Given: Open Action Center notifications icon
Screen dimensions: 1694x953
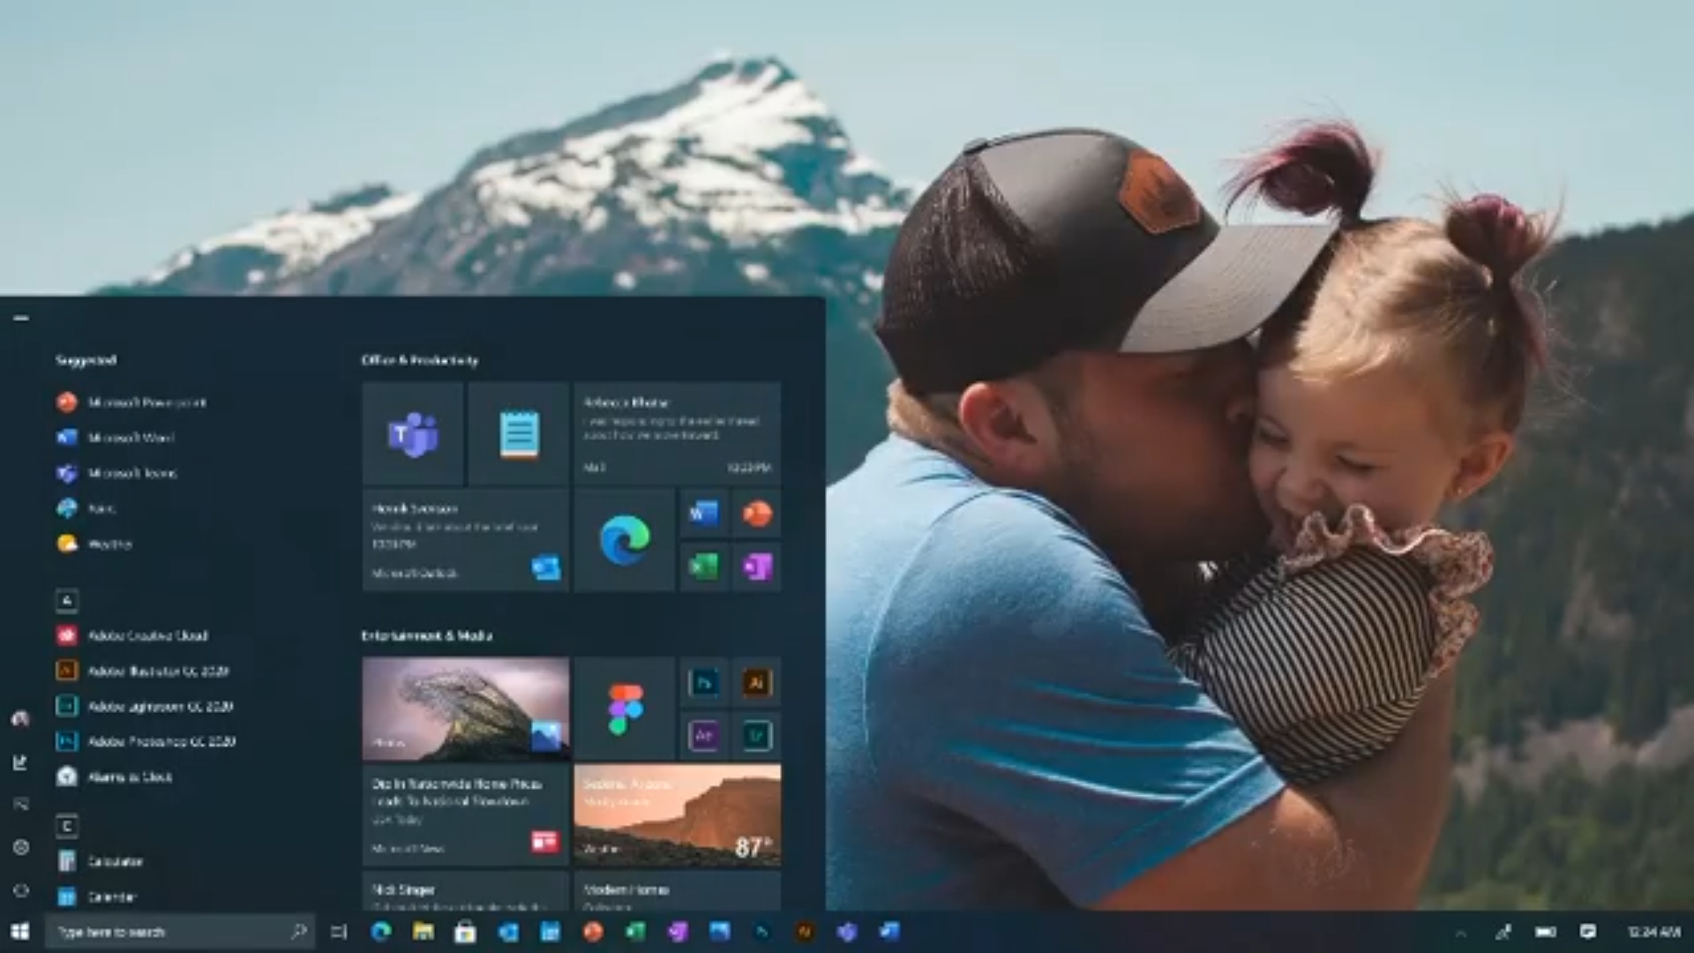Looking at the screenshot, I should [x=1588, y=933].
